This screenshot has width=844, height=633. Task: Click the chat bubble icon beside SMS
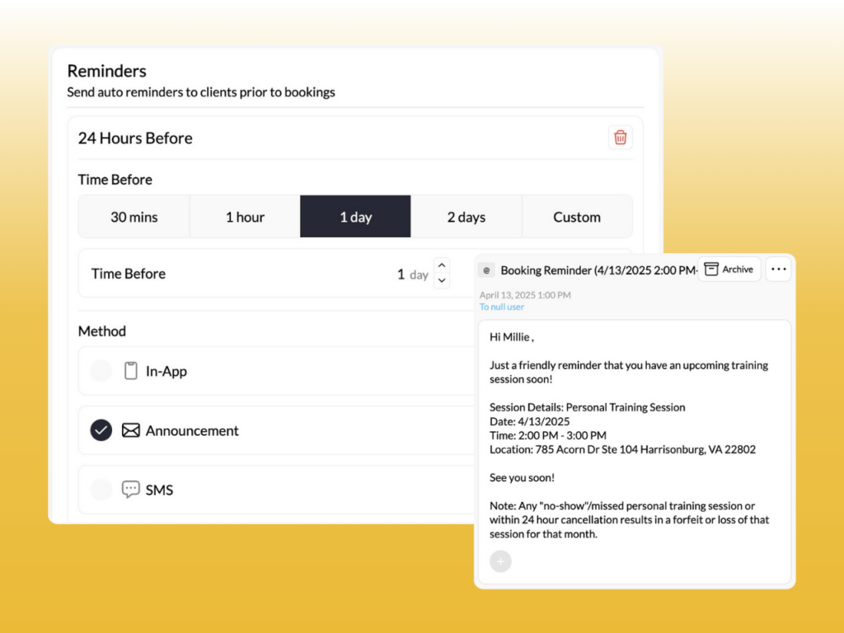coord(131,490)
